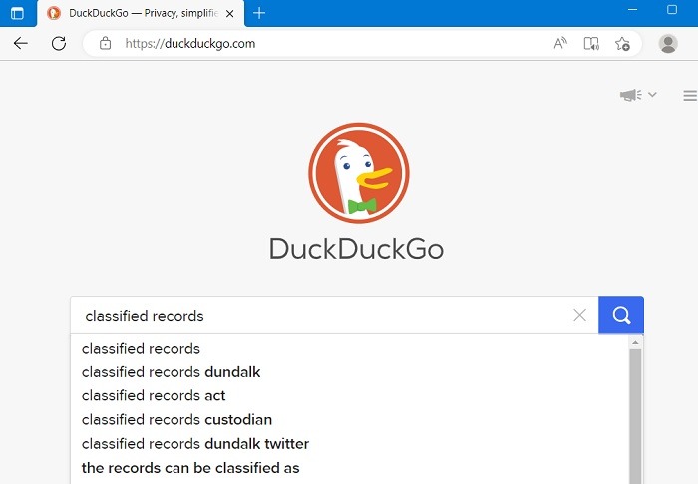The image size is (698, 484).
Task: Click the suggestions scrollbar thumb
Action: coord(635,416)
